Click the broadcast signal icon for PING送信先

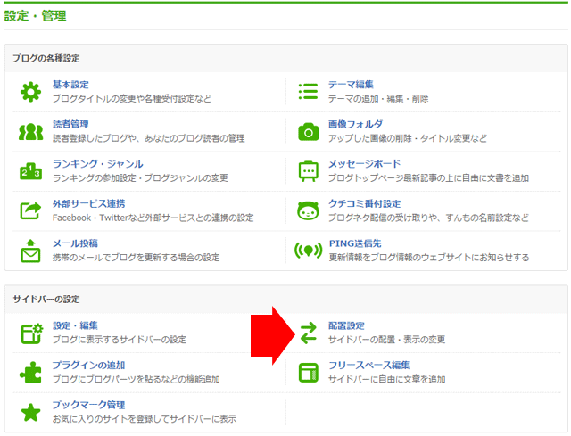click(308, 251)
